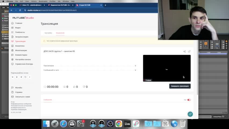Open the Монетизация ruble icon
The image size is (229, 129).
click(12, 51)
